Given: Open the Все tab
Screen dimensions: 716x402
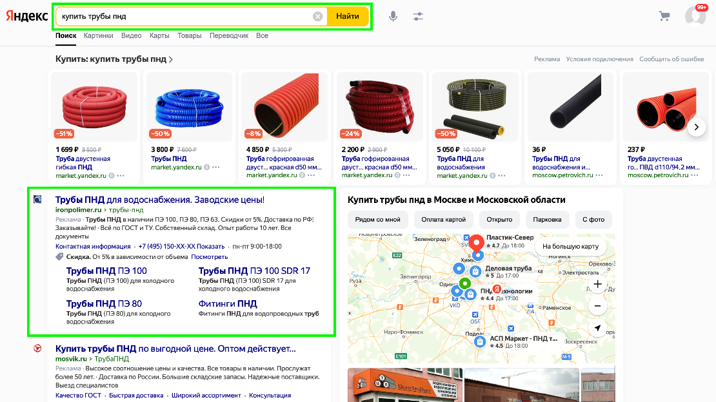Looking at the screenshot, I should [262, 35].
